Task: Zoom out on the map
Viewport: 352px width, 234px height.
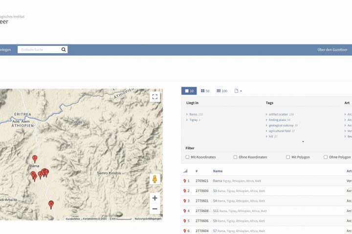Action: [154, 209]
